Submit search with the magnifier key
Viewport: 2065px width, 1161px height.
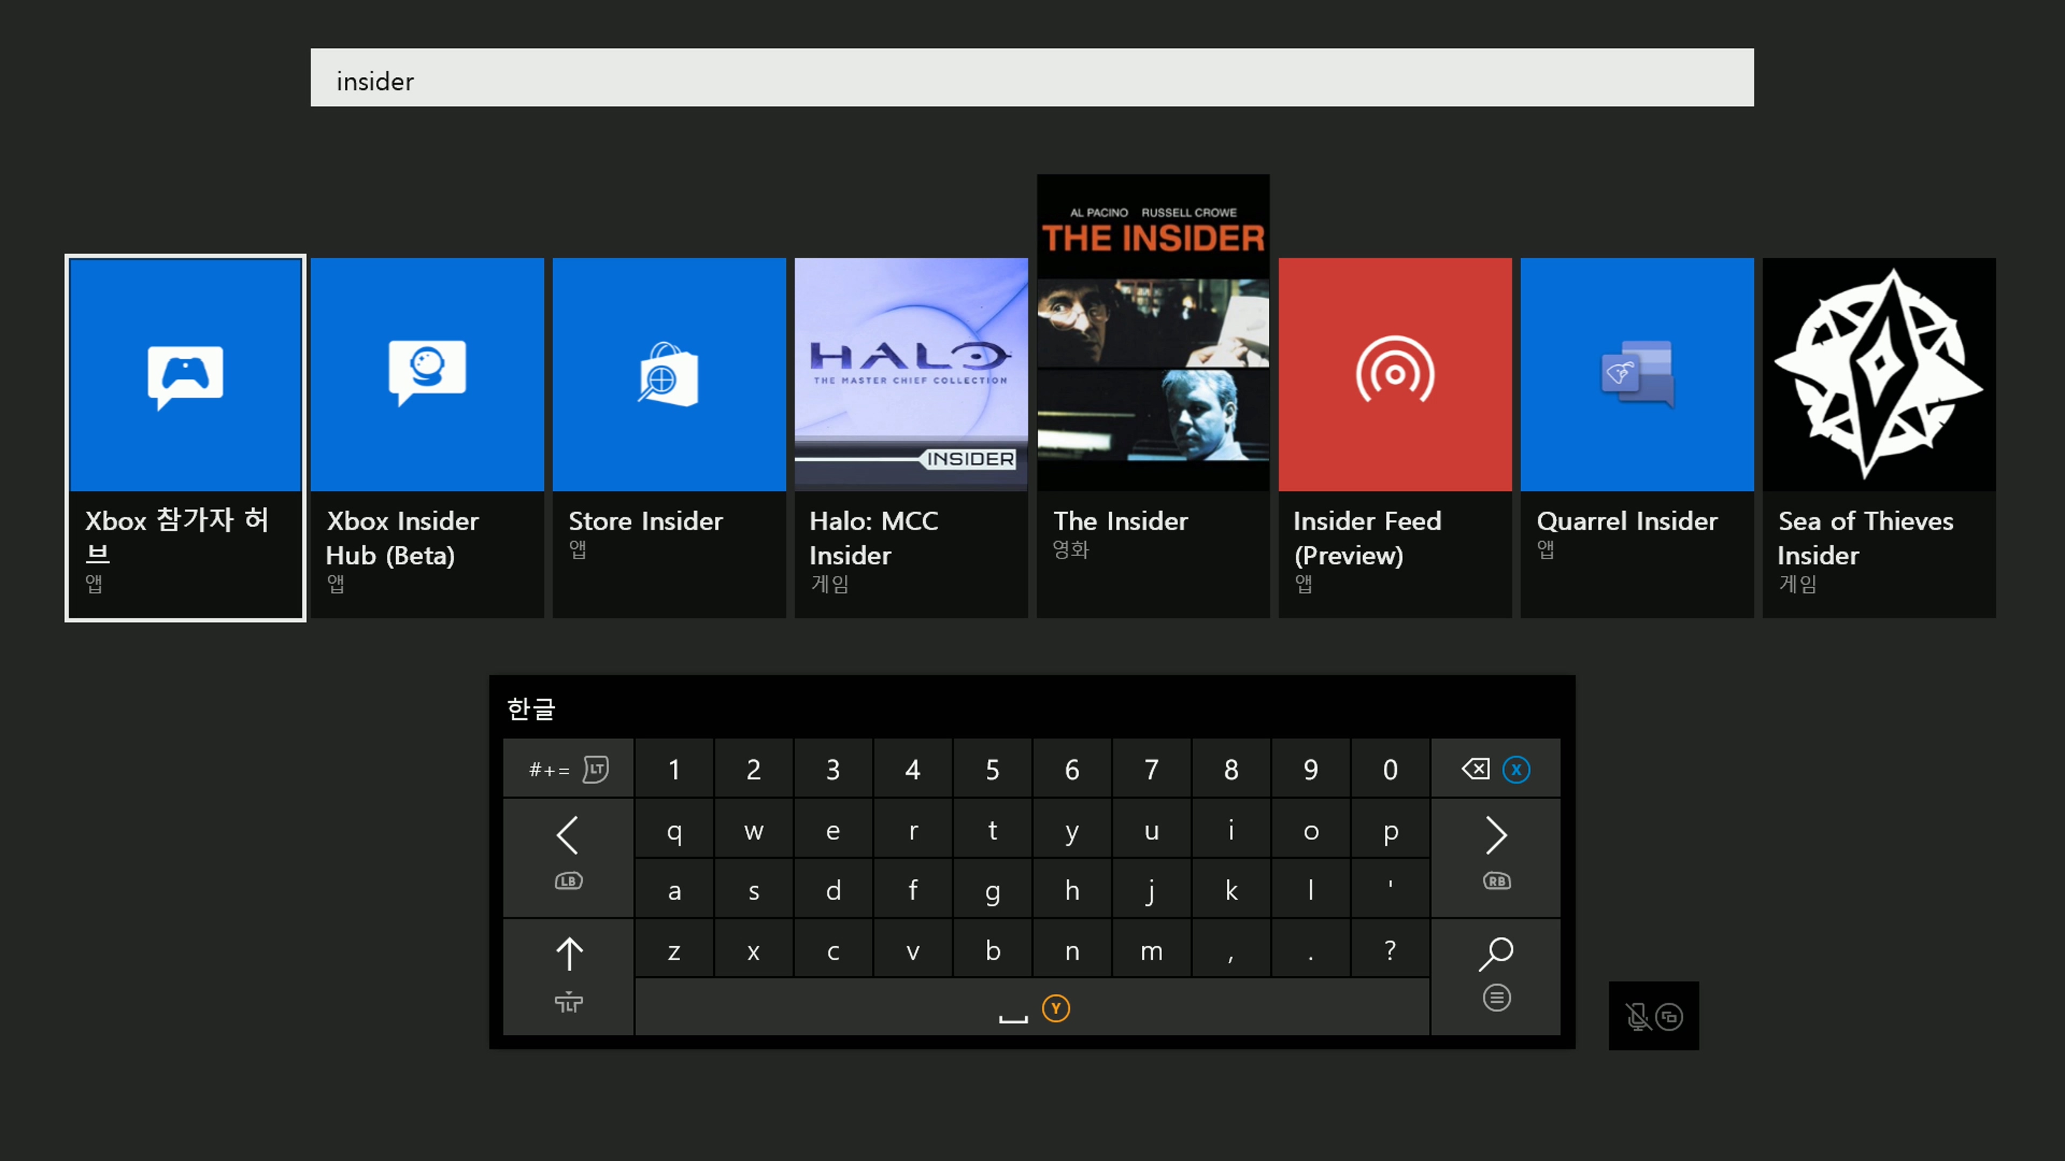point(1496,978)
